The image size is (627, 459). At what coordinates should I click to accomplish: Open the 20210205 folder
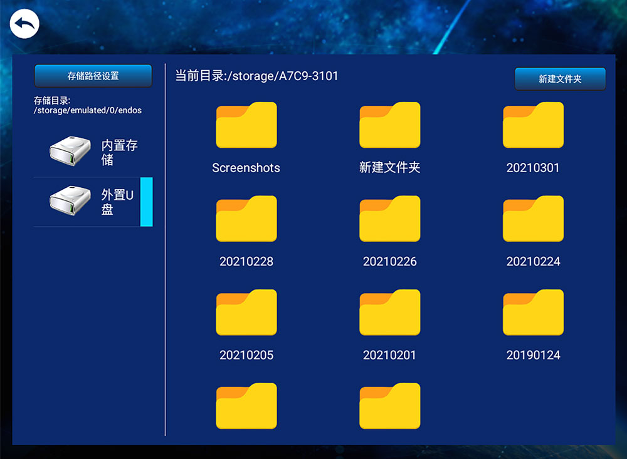(246, 312)
